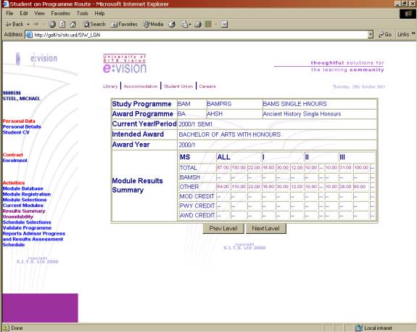This screenshot has width=417, height=332.
Task: Click the Print toolbar icon
Action: (198, 24)
